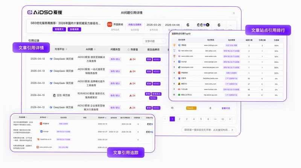The width and height of the screenshot is (301, 168).
Task: Click the 查看原文 button
Action: pyautogui.click(x=59, y=29)
